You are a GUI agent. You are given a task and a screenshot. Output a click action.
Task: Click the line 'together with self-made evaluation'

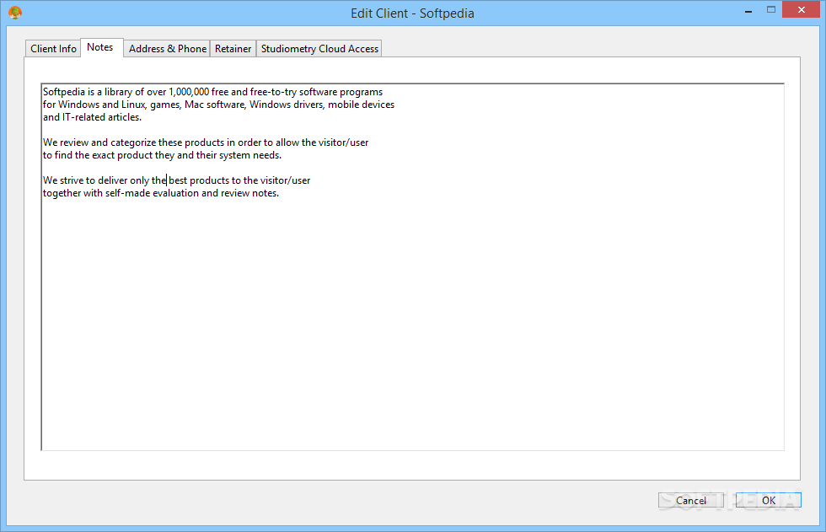[x=161, y=193]
